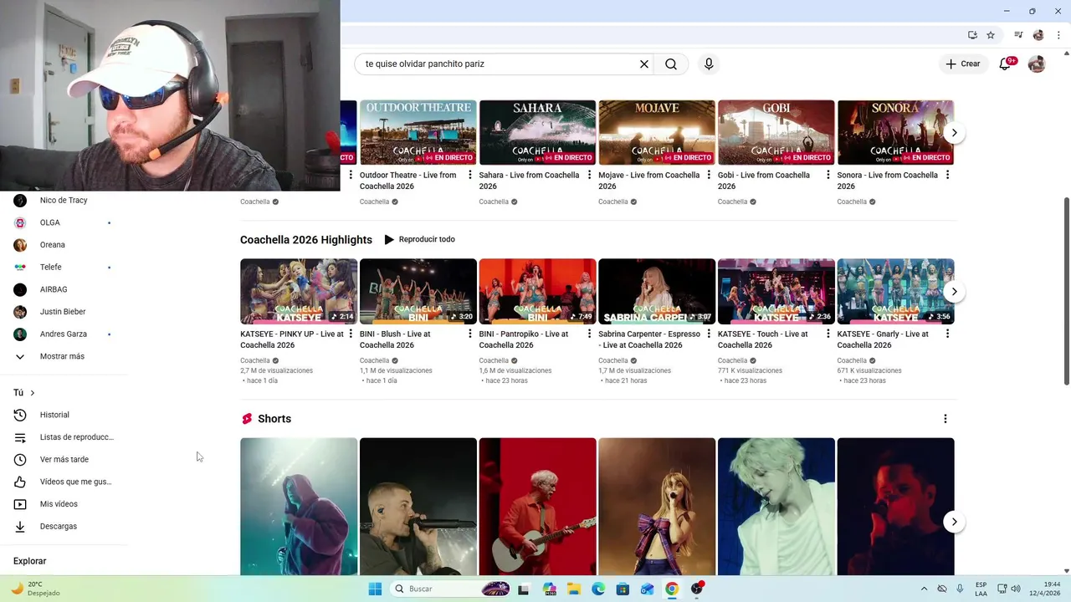Open the Historial sidebar item
Viewport: 1071px width, 602px height.
(64, 415)
